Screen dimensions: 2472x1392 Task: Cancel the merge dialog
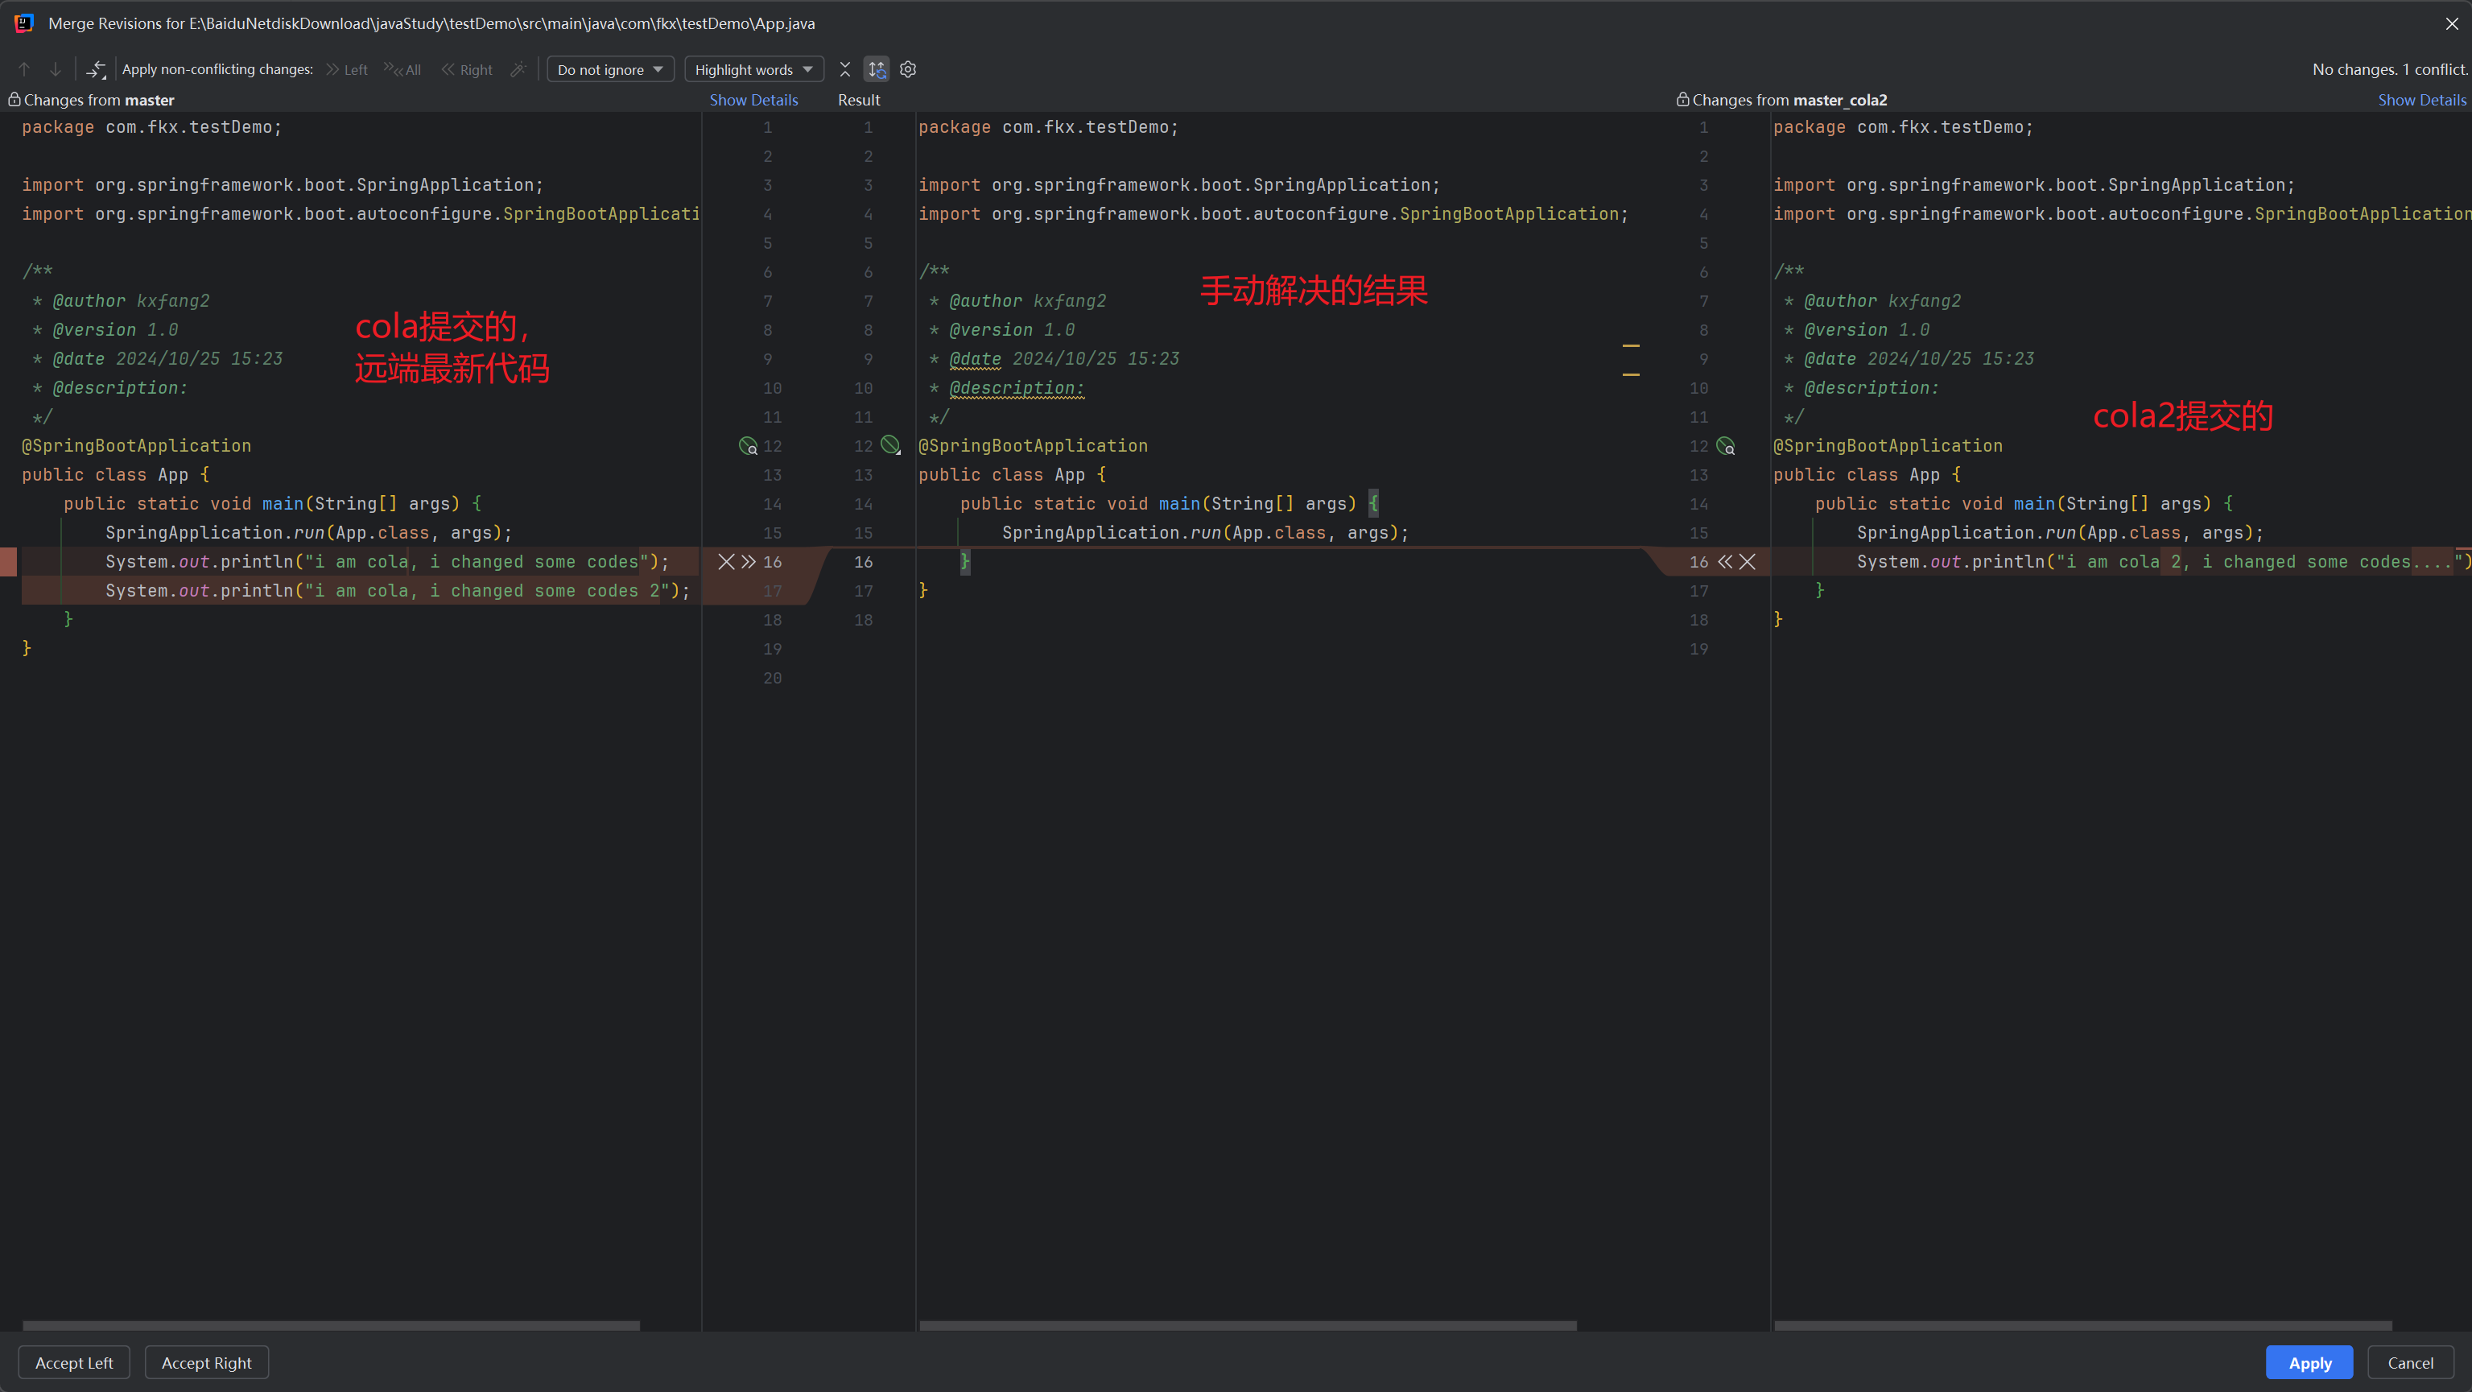pos(2410,1362)
